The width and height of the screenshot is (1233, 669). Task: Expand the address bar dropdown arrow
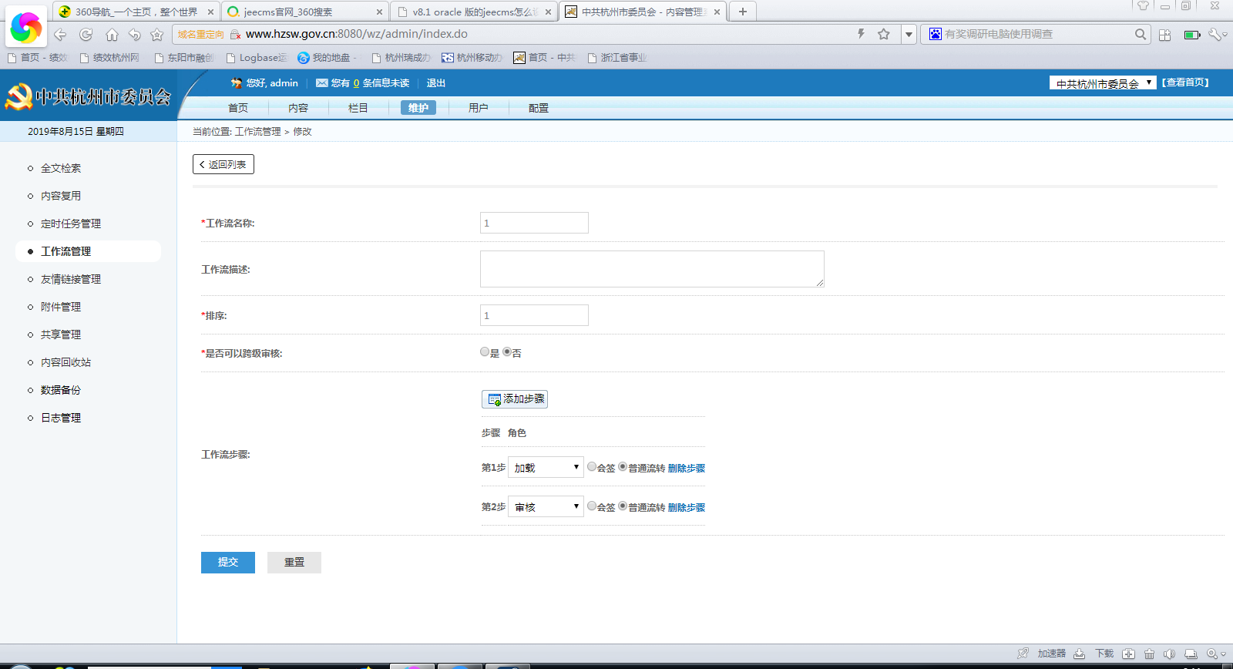click(909, 34)
